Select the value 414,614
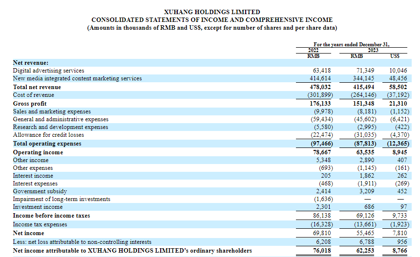The image size is (420, 257). coord(320,78)
